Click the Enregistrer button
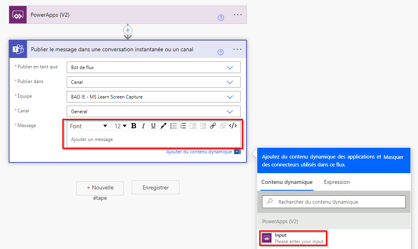 [x=156, y=187]
